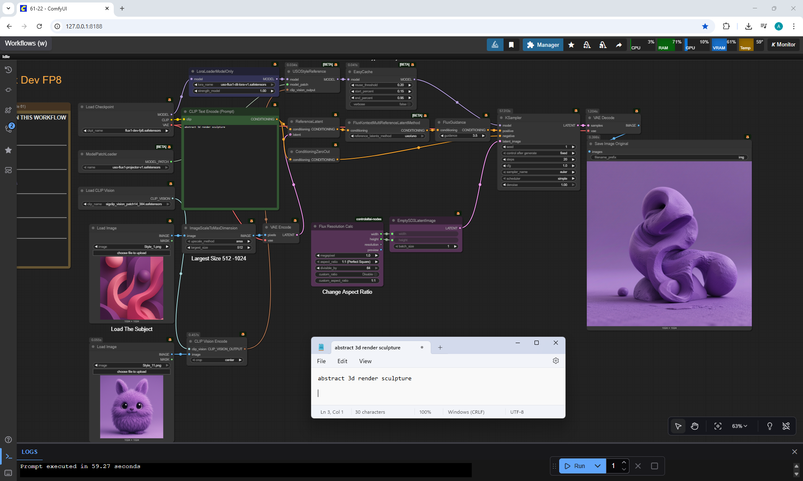Select the hand pan tool

click(x=695, y=426)
